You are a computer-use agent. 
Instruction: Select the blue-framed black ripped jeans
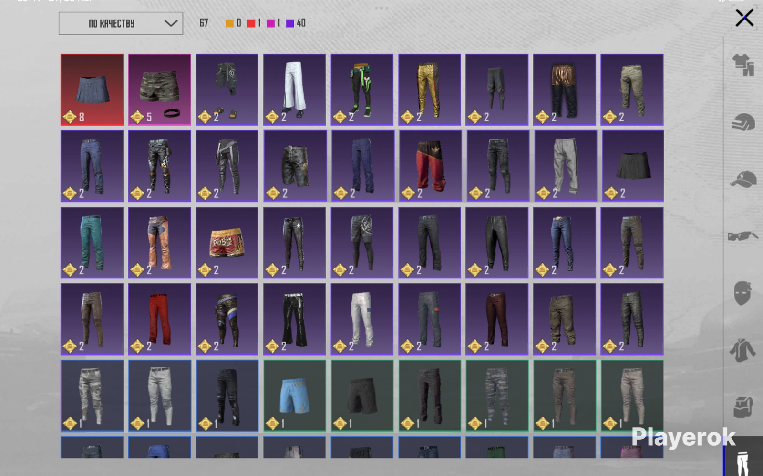pos(227,396)
